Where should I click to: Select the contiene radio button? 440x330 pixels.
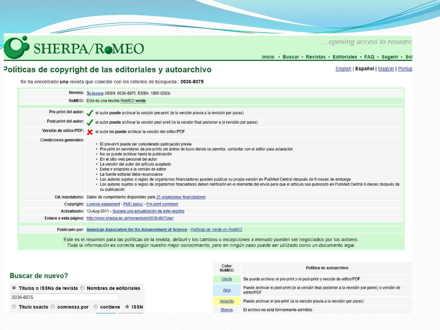(x=96, y=307)
